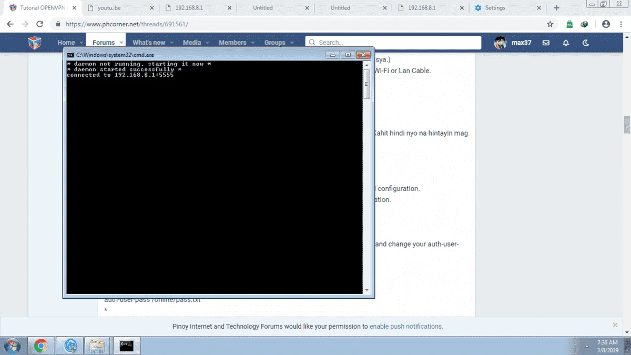This screenshot has height=355, width=631.
Task: Expand the Members dropdown arrow
Action: pos(253,43)
